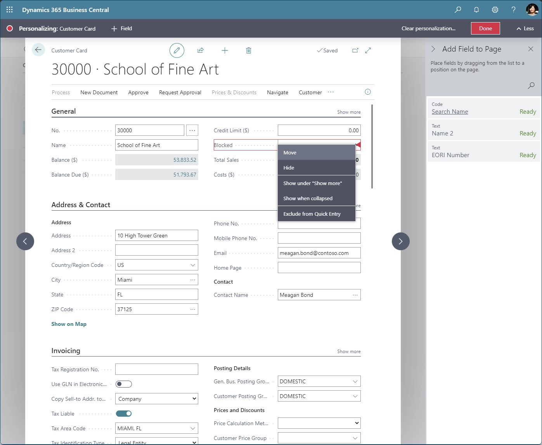Click the Show on Map link
The width and height of the screenshot is (542, 445).
(x=69, y=324)
